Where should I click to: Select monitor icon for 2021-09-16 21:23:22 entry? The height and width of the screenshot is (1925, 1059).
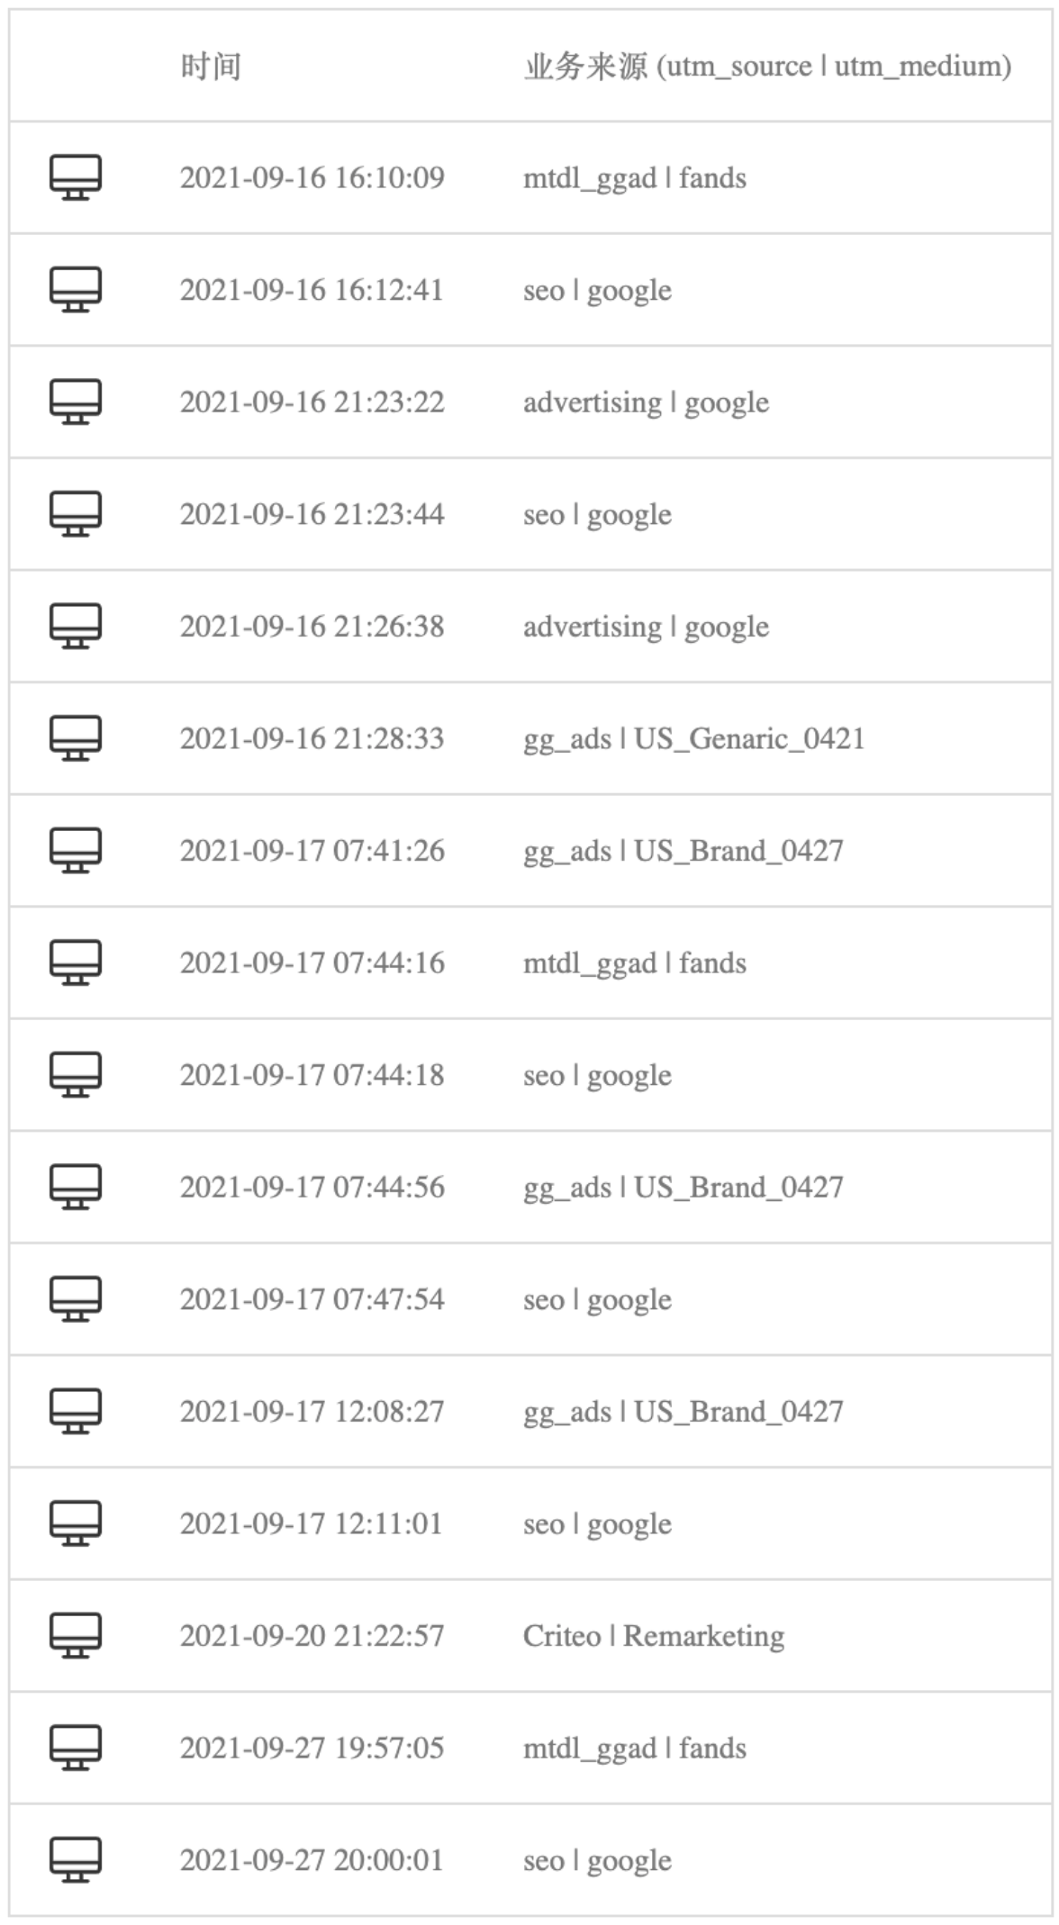pyautogui.click(x=76, y=402)
